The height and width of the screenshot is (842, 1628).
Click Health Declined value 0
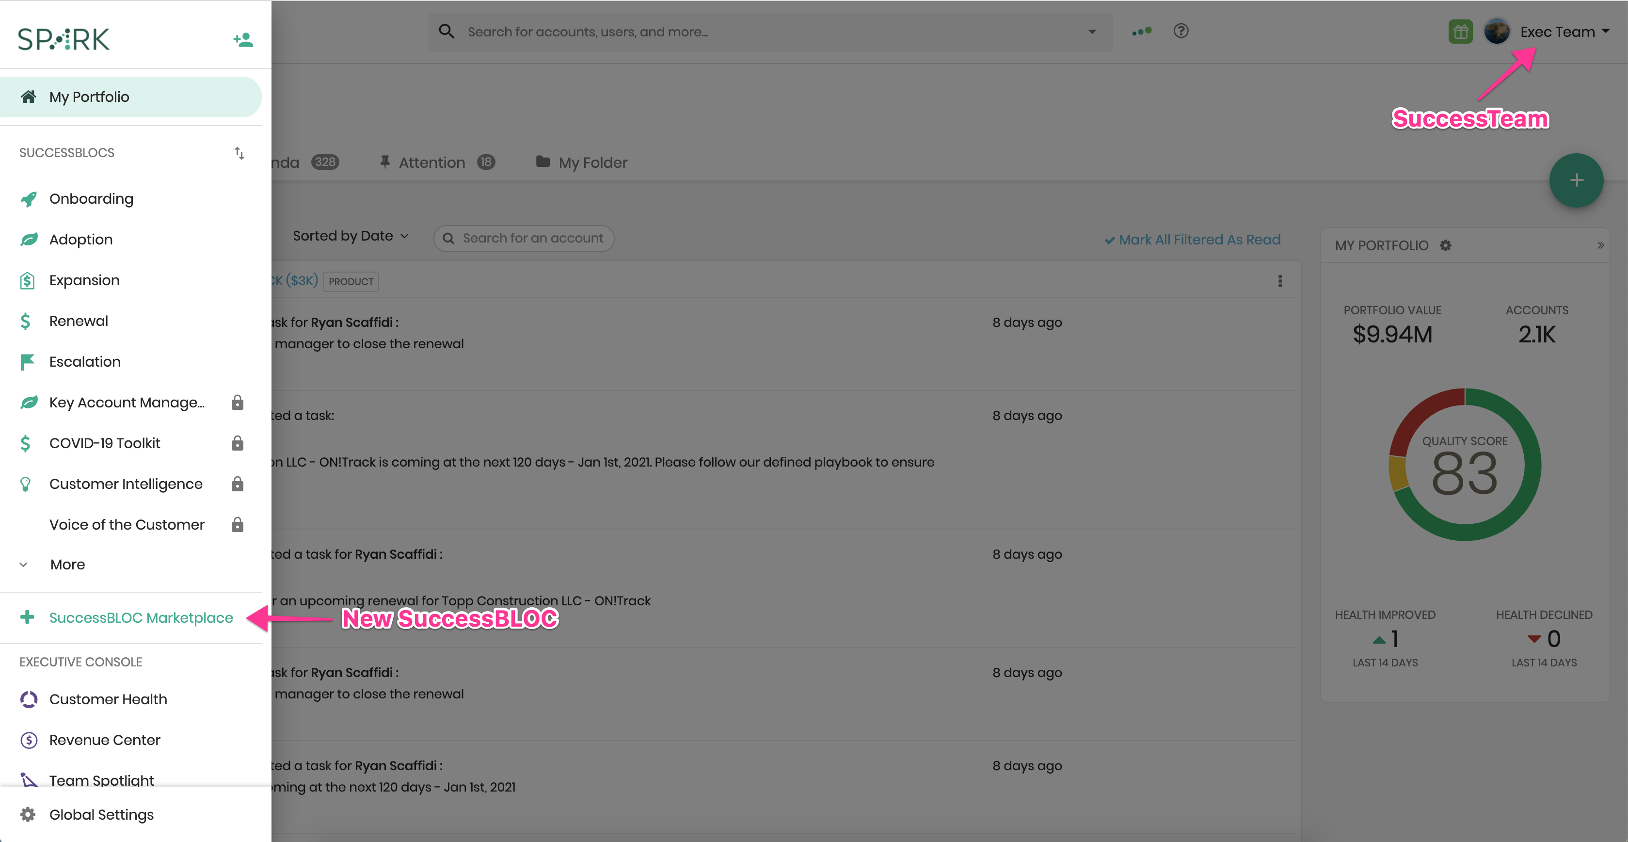pyautogui.click(x=1553, y=639)
